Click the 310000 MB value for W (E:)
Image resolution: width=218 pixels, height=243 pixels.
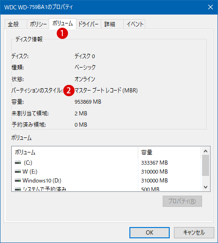(154, 172)
